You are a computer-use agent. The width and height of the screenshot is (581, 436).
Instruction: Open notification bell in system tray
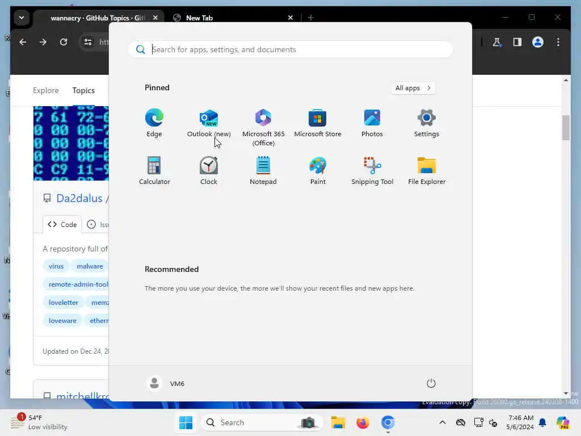coord(542,422)
